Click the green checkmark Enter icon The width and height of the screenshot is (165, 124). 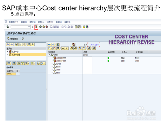click(x=8, y=27)
